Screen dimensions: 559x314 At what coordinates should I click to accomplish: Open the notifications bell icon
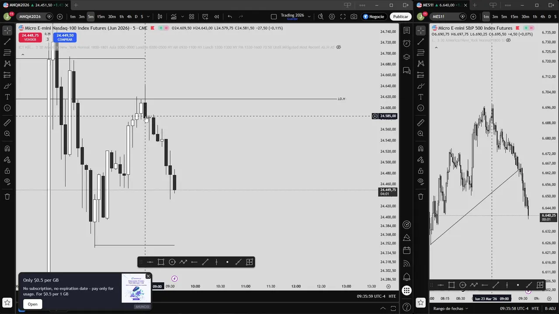pos(407,277)
